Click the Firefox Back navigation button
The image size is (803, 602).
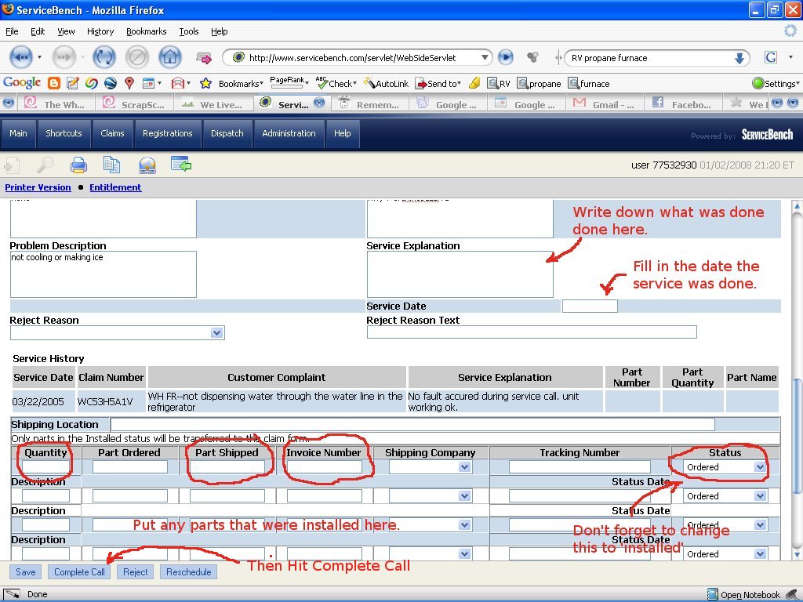[20, 56]
